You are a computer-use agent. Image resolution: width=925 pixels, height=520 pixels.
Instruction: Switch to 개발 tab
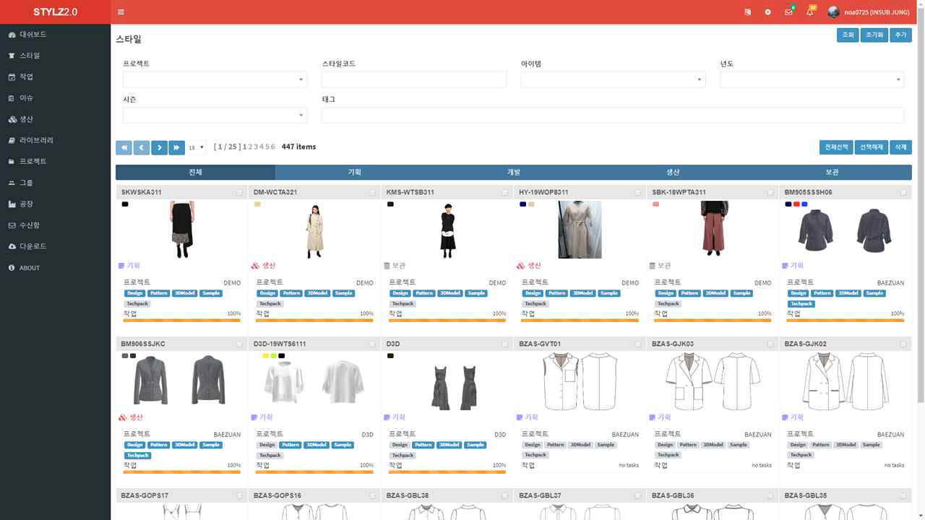[514, 173]
